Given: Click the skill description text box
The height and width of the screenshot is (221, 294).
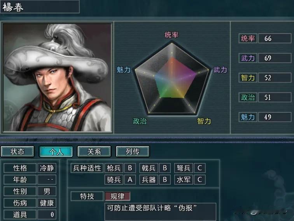Looking at the screenshot, I should 161,212.
